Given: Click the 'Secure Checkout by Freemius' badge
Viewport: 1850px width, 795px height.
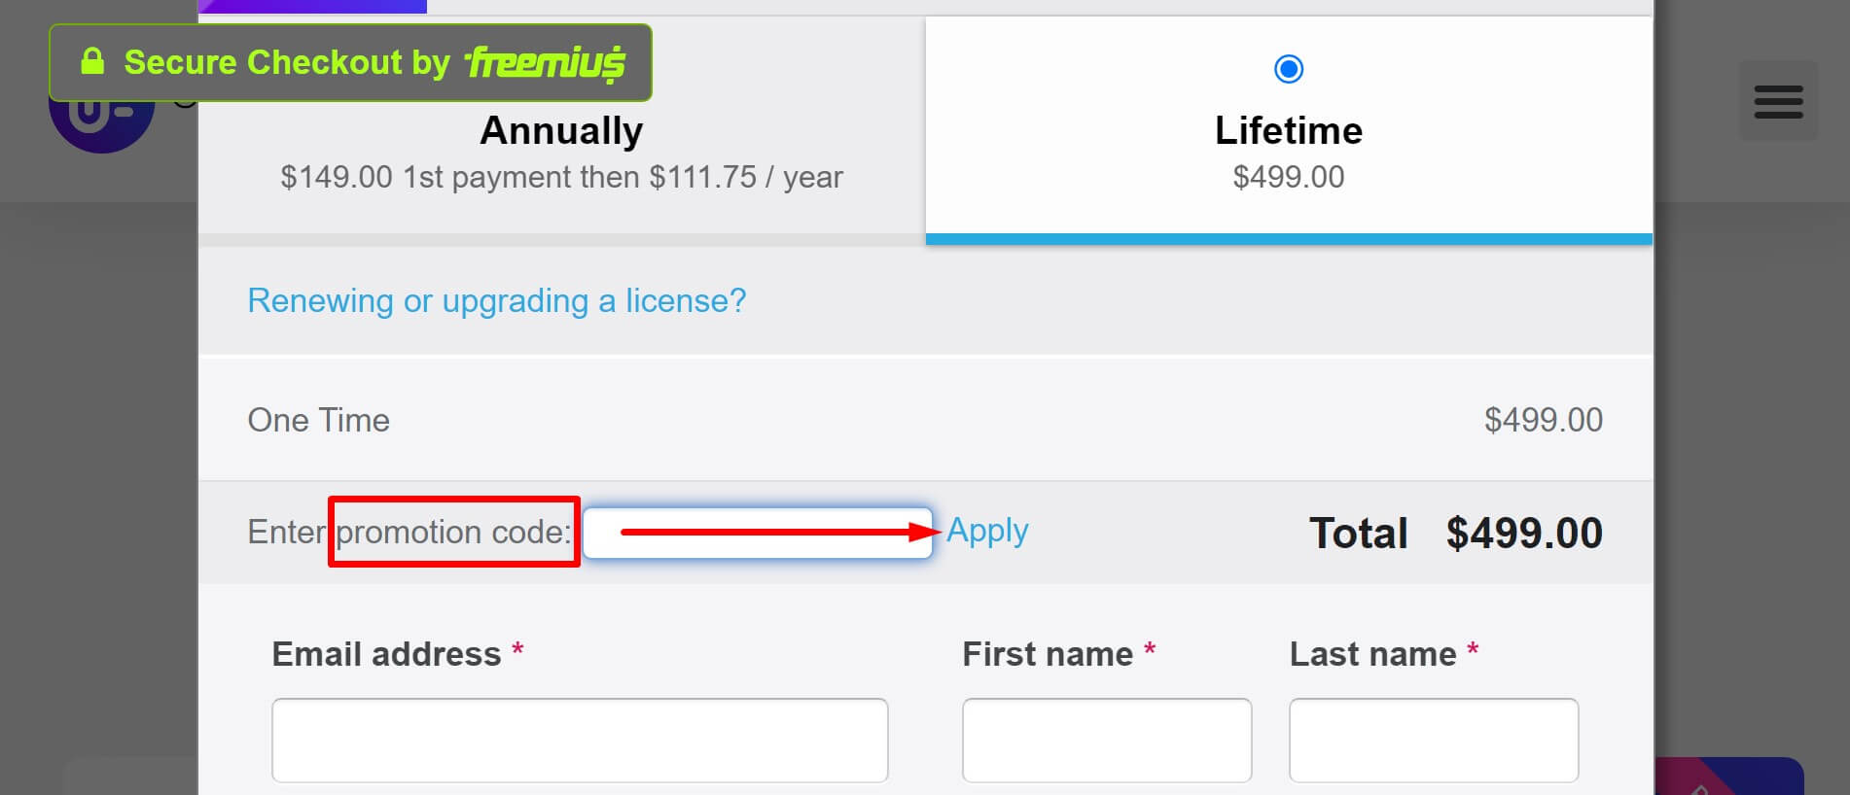Looking at the screenshot, I should click(350, 61).
